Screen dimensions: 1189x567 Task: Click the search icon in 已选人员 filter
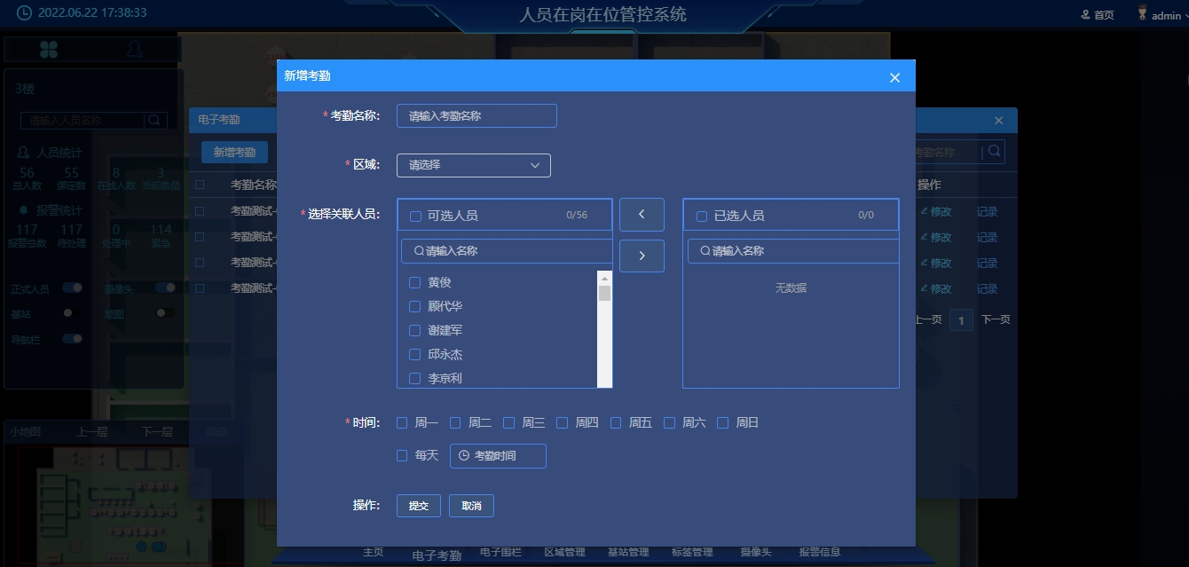coord(705,251)
